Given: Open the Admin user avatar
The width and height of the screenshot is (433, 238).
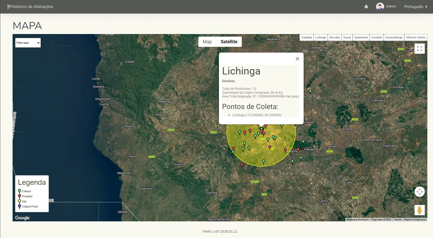Looking at the screenshot, I should 380,7.
